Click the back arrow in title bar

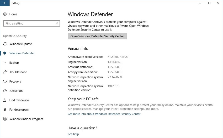tap(5, 3)
